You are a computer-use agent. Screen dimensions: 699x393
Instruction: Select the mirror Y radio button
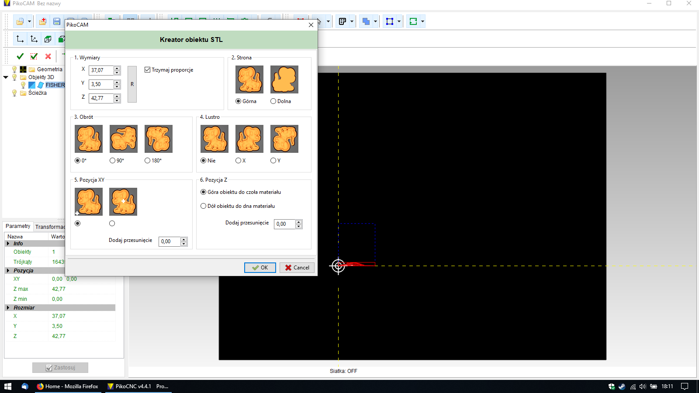coord(273,161)
